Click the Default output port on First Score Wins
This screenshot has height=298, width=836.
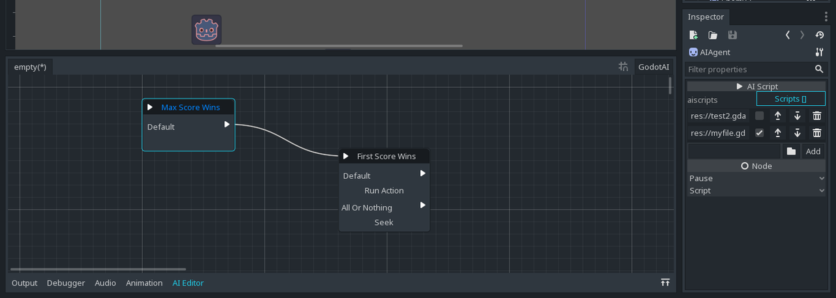(423, 173)
